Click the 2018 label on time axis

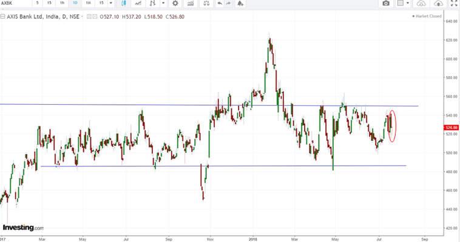click(x=252, y=240)
